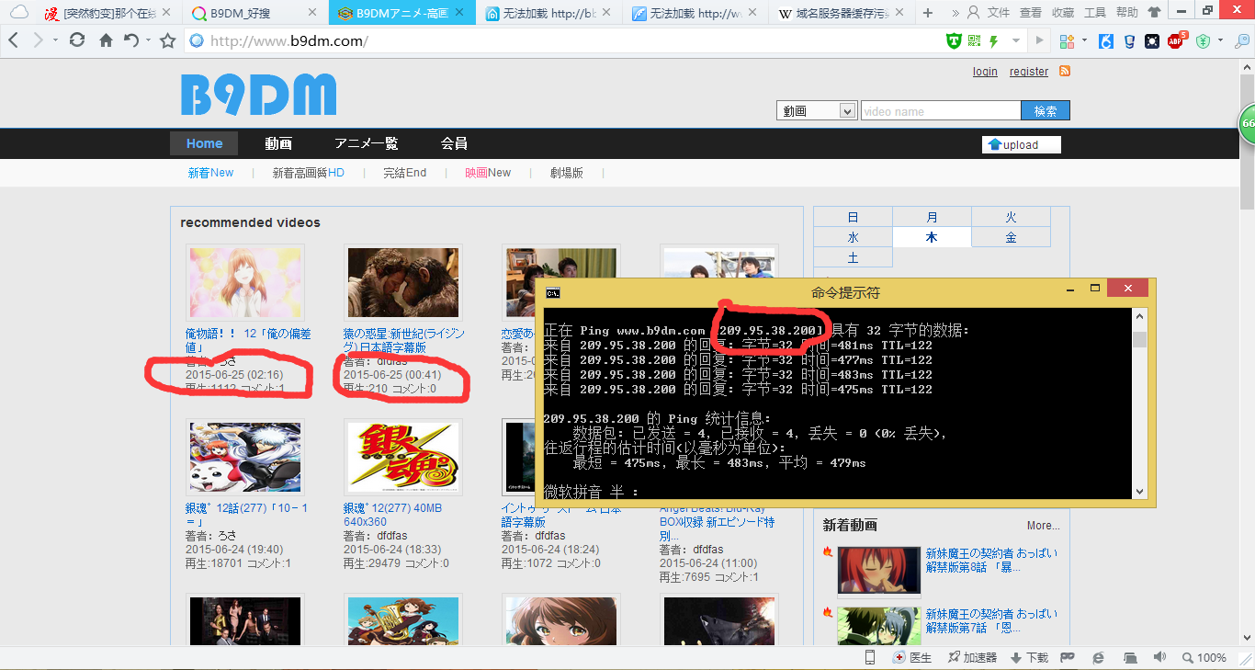This screenshot has height=670, width=1255.
Task: Open 下載 downloads in status bar
Action: pyautogui.click(x=1029, y=657)
